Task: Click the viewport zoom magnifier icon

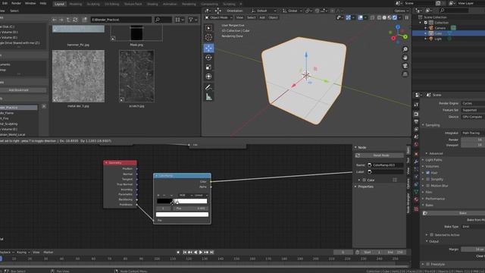Action: click(x=405, y=49)
